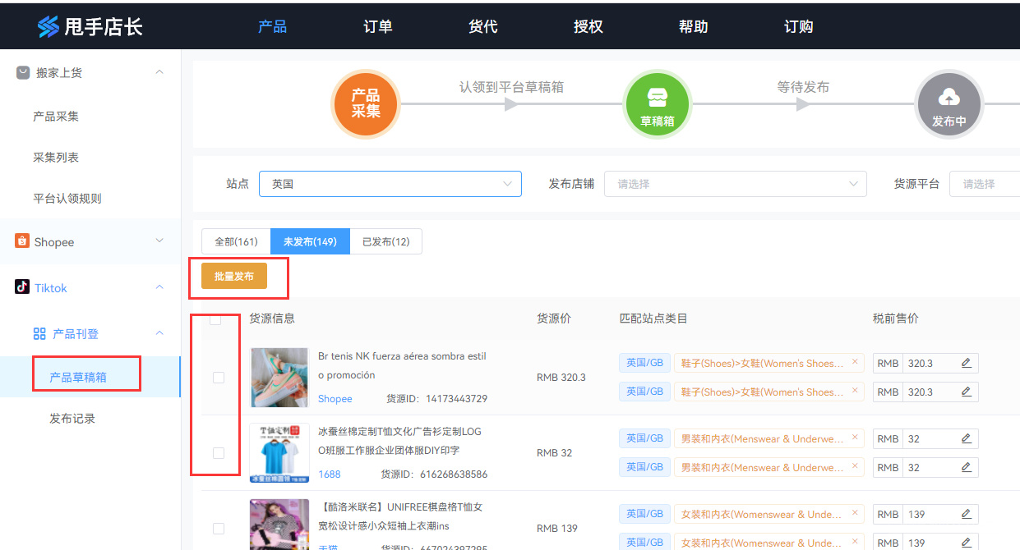This screenshot has width=1020, height=550.
Task: Click the Shopee bag icon in sidebar
Action: (x=22, y=241)
